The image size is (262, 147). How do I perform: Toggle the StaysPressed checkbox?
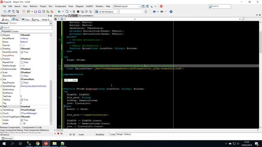point(22,83)
